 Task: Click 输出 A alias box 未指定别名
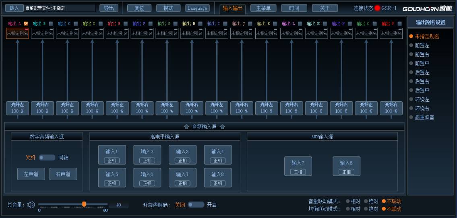17,33
